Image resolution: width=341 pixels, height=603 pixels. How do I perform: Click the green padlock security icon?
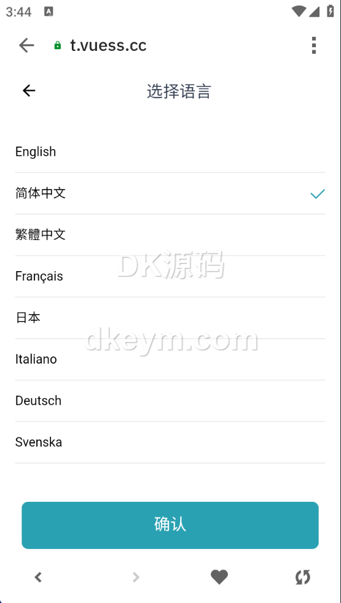point(57,45)
